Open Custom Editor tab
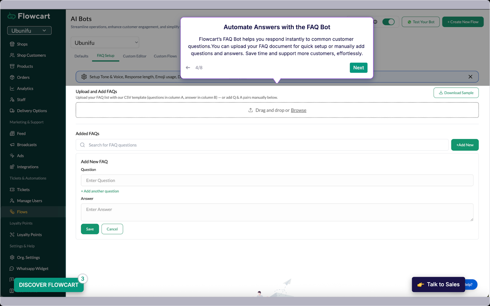The width and height of the screenshot is (490, 306). pos(134,56)
